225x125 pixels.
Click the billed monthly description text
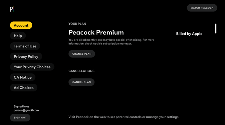[111, 42]
